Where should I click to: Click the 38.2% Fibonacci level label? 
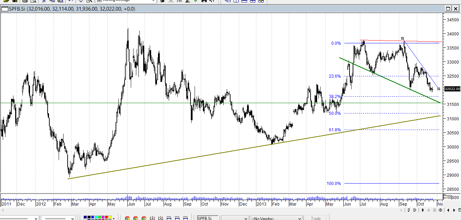[335, 97]
